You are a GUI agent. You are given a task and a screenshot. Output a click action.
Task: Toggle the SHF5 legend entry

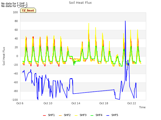coord(112,115)
